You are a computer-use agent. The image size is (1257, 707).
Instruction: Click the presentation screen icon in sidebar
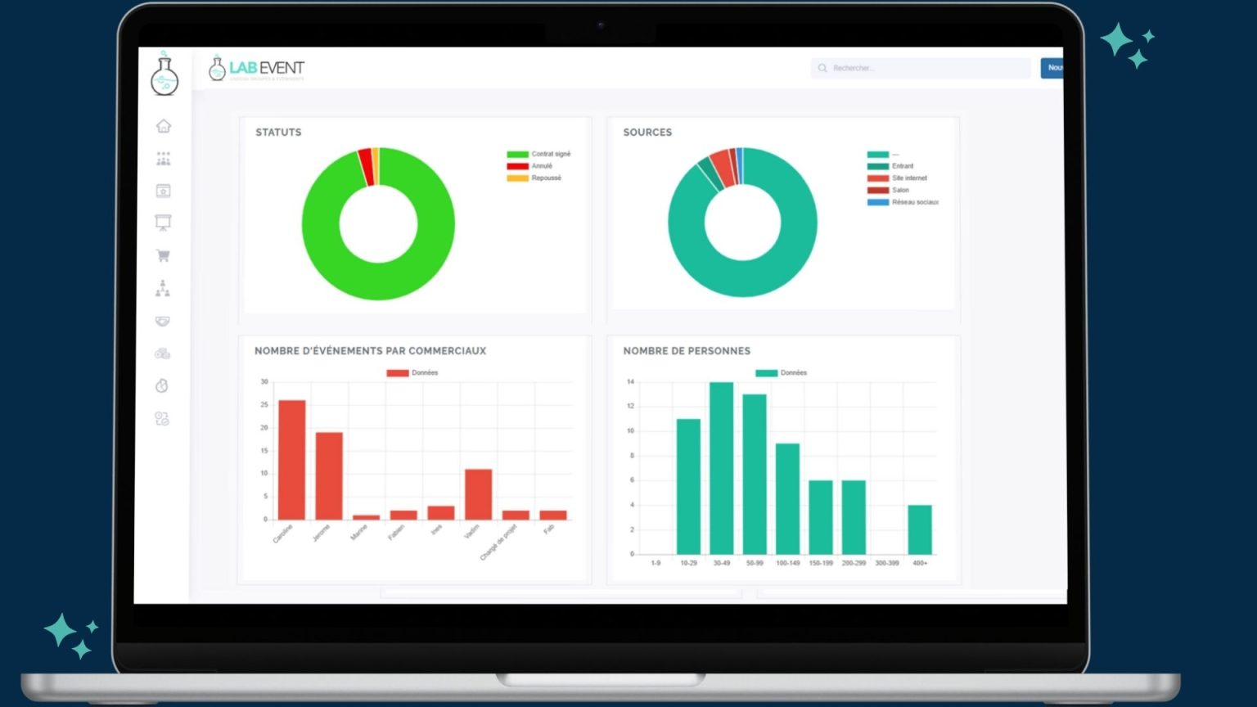[x=164, y=222]
